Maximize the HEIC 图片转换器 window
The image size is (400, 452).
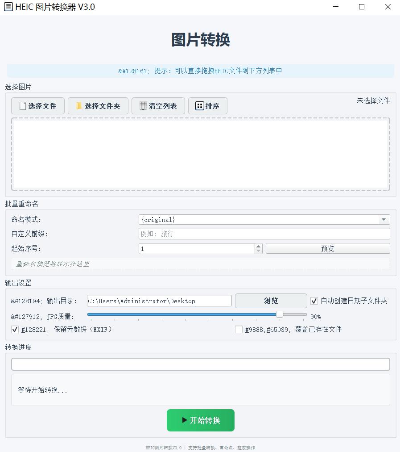point(362,7)
